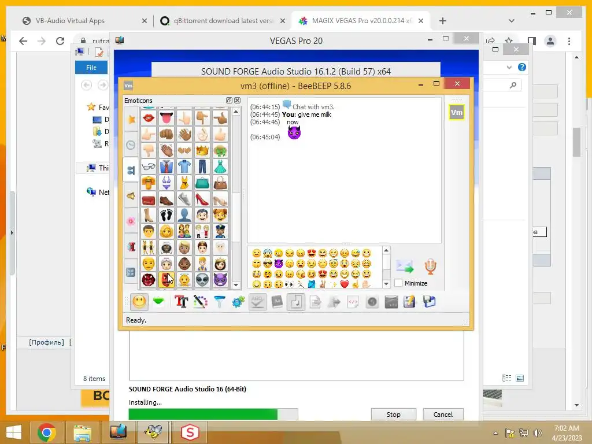
Task: Click the HTML code tag icon
Action: coord(353,302)
